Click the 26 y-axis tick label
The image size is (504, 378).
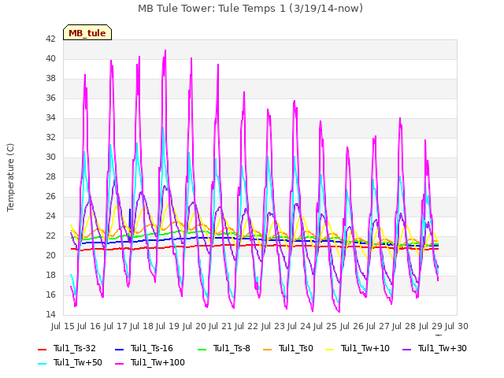(x=50, y=196)
